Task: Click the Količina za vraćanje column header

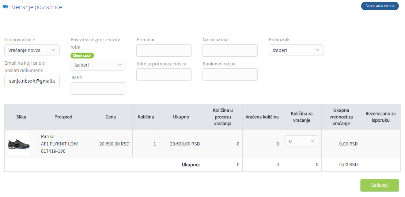Action: [302, 117]
